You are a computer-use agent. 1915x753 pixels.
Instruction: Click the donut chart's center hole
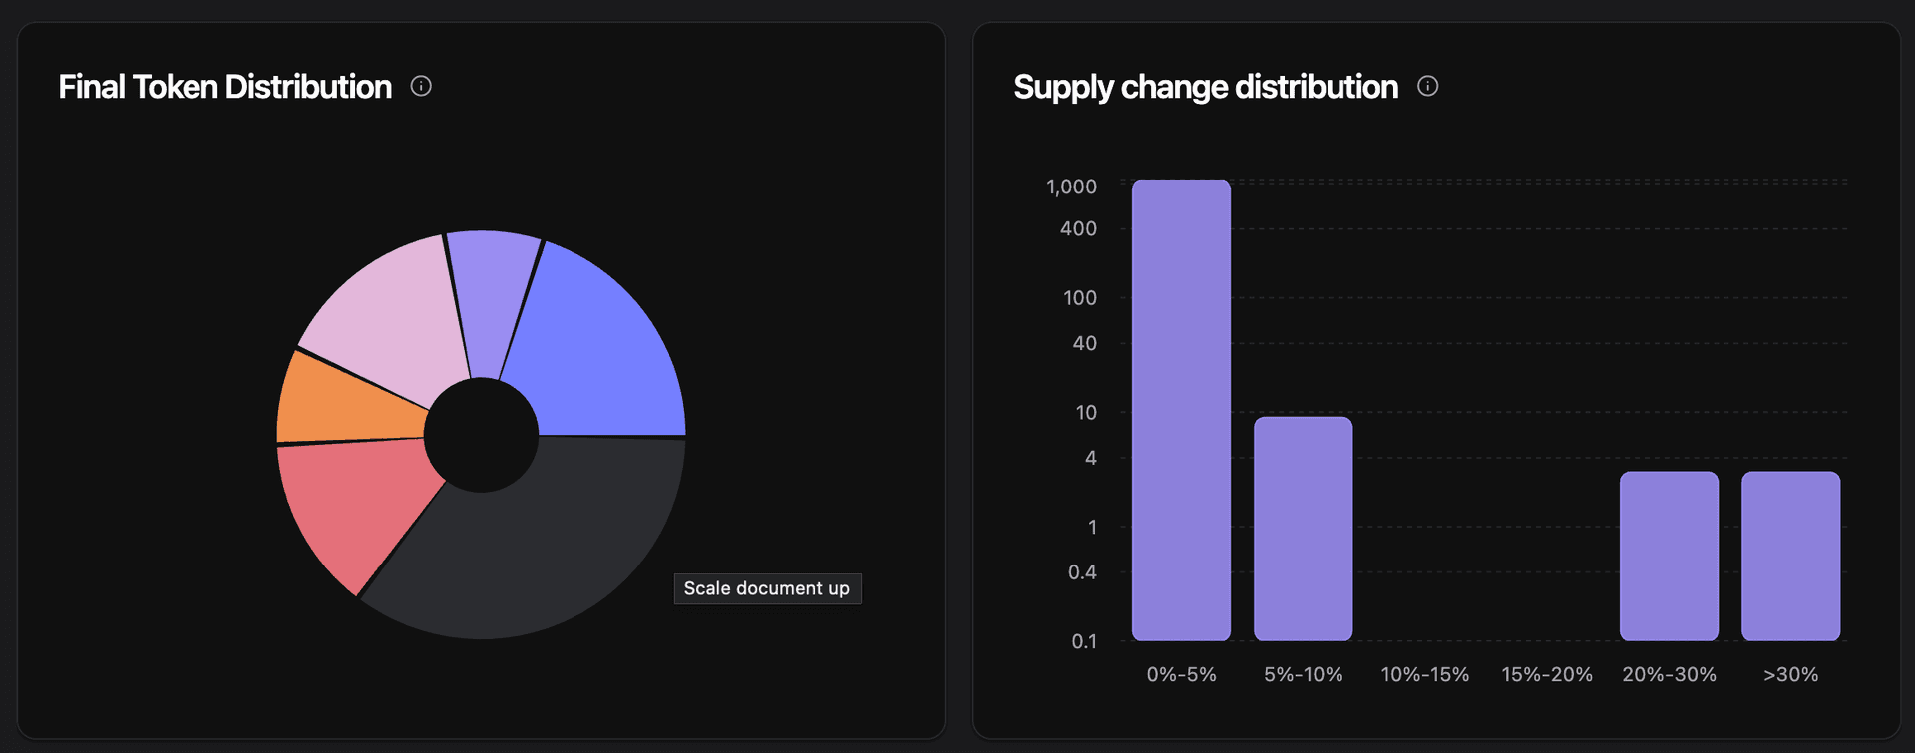(x=482, y=433)
